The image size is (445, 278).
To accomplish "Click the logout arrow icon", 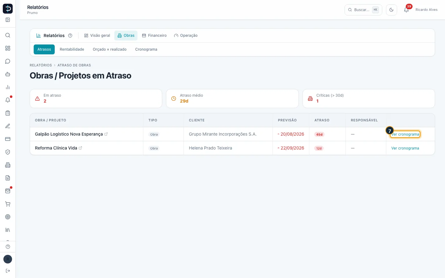I will pos(8,271).
